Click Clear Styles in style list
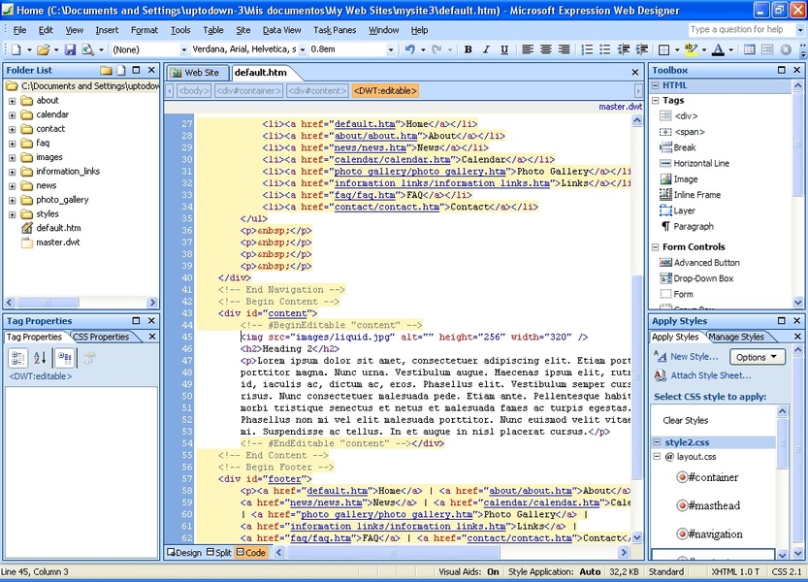 tap(685, 420)
